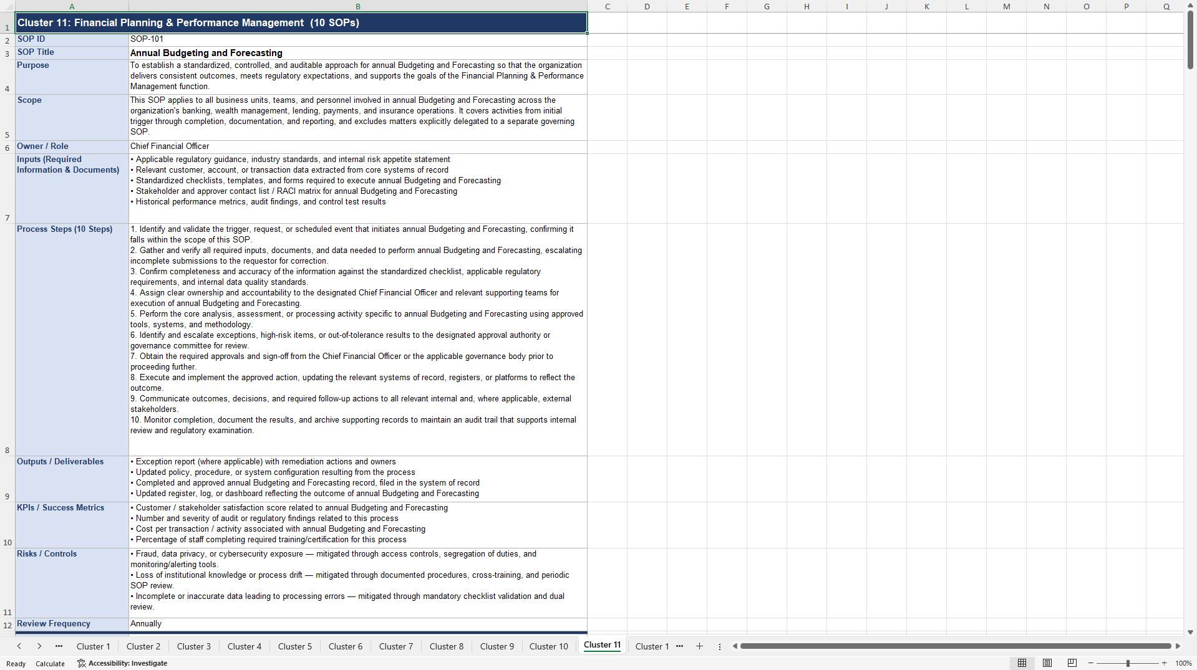The image size is (1197, 670).
Task: Select KPIs / Success Metrics label cell
Action: point(72,525)
